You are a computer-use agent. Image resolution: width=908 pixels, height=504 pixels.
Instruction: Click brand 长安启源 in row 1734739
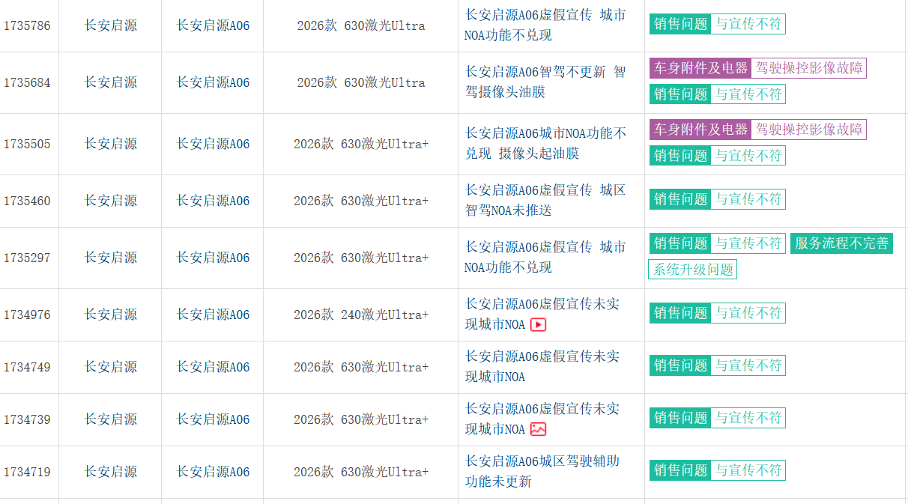(111, 419)
